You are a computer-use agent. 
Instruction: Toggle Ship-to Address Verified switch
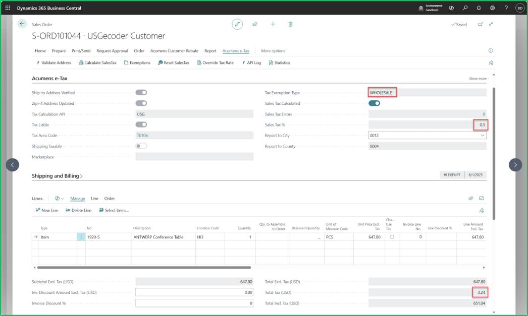coord(141,92)
